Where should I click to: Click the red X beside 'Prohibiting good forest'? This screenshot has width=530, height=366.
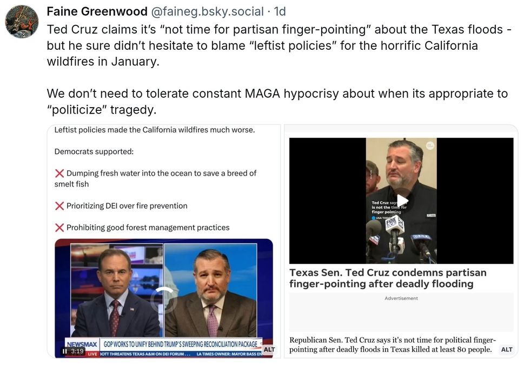click(59, 228)
